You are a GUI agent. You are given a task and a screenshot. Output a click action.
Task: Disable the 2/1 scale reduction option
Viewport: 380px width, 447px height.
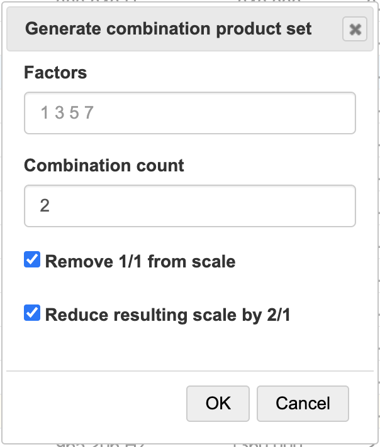point(32,313)
